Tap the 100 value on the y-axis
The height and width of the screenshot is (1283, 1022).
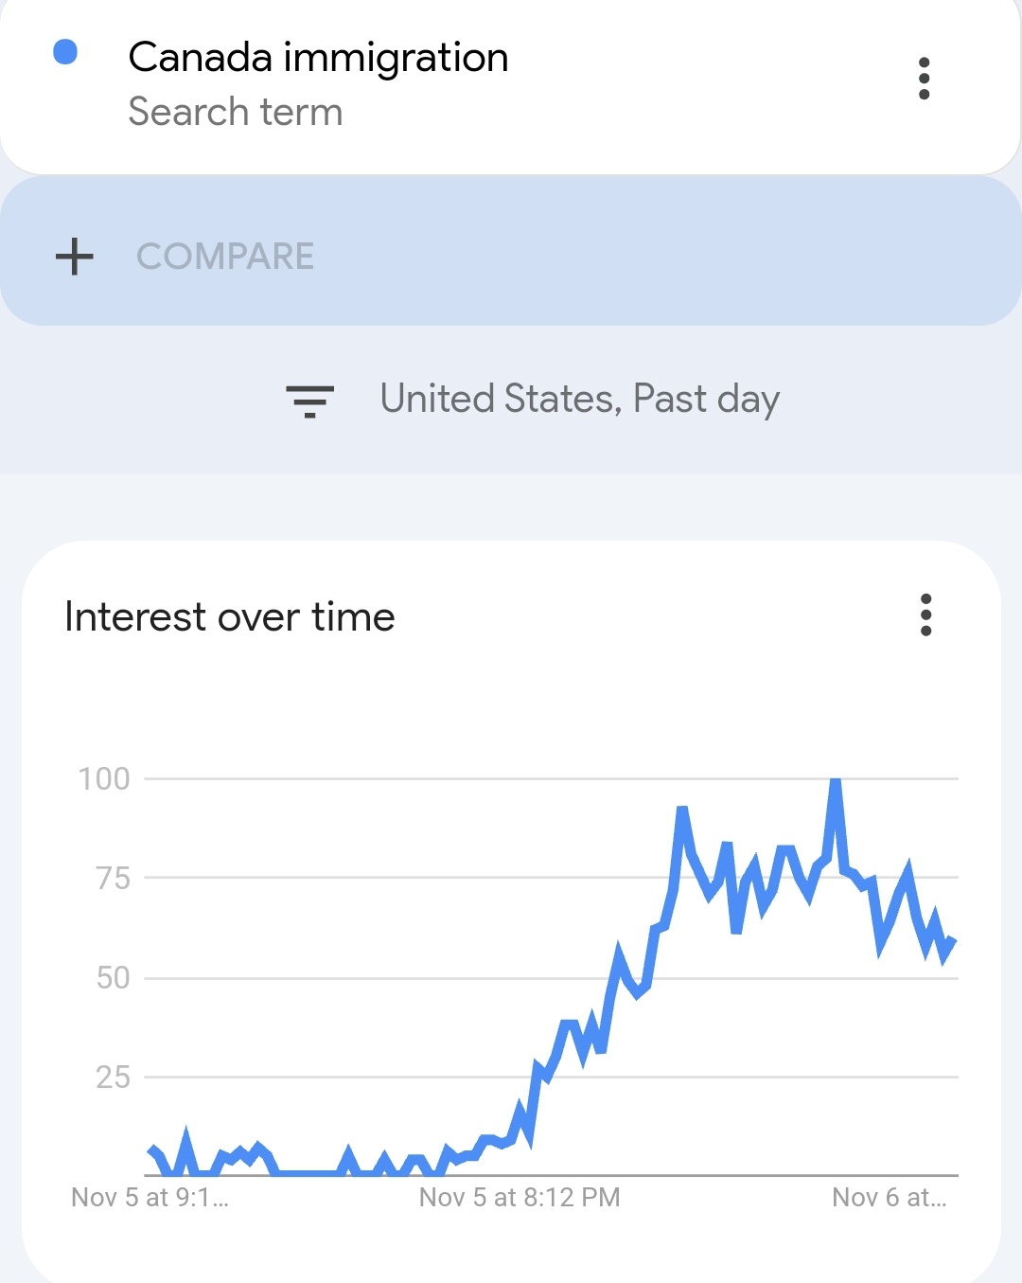(104, 779)
